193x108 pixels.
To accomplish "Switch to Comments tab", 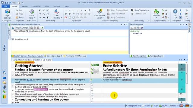I will click(69, 56).
